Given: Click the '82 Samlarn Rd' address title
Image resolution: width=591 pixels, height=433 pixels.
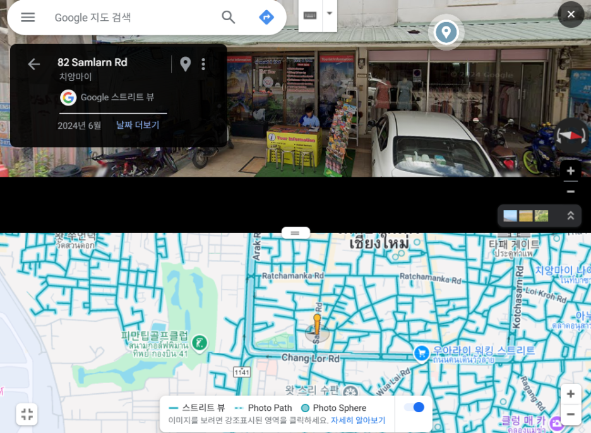Looking at the screenshot, I should click(x=92, y=62).
